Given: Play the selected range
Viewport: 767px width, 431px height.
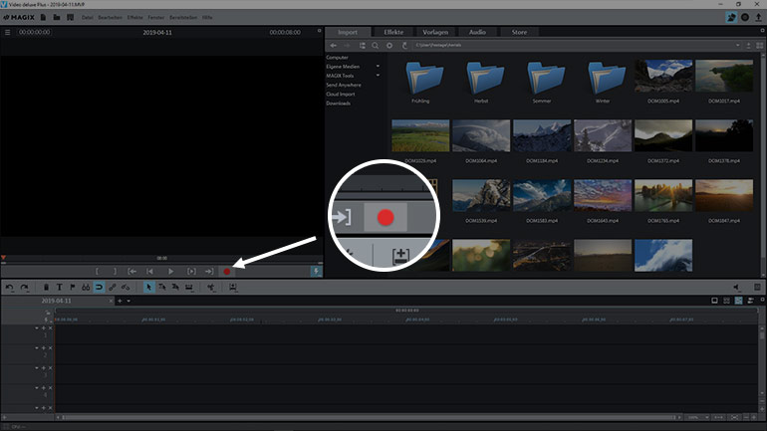Looking at the screenshot, I should point(191,271).
